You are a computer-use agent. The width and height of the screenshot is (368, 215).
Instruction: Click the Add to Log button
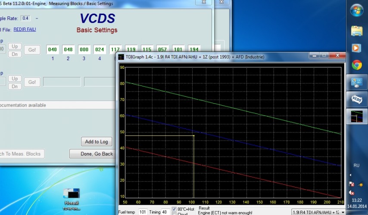(97, 142)
